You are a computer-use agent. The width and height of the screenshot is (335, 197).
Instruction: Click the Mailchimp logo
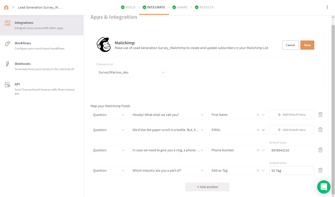click(x=104, y=45)
